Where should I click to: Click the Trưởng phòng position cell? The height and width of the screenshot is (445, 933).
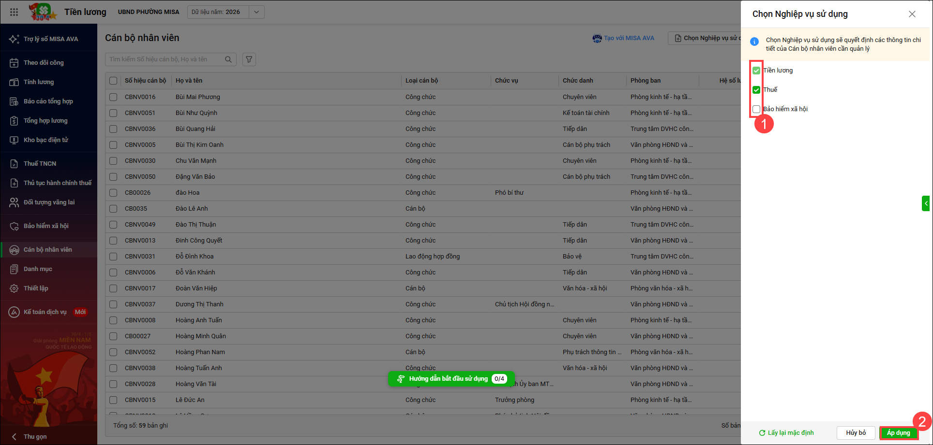514,400
